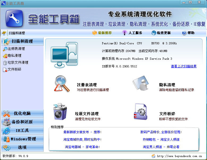Click the 当前空闲内存 481MB text
The width and height of the screenshot is (207, 160).
pyautogui.click(x=153, y=51)
